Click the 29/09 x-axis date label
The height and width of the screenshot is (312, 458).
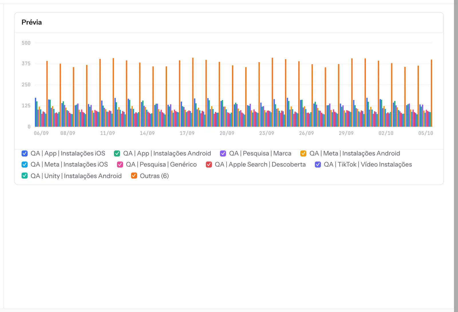point(346,133)
